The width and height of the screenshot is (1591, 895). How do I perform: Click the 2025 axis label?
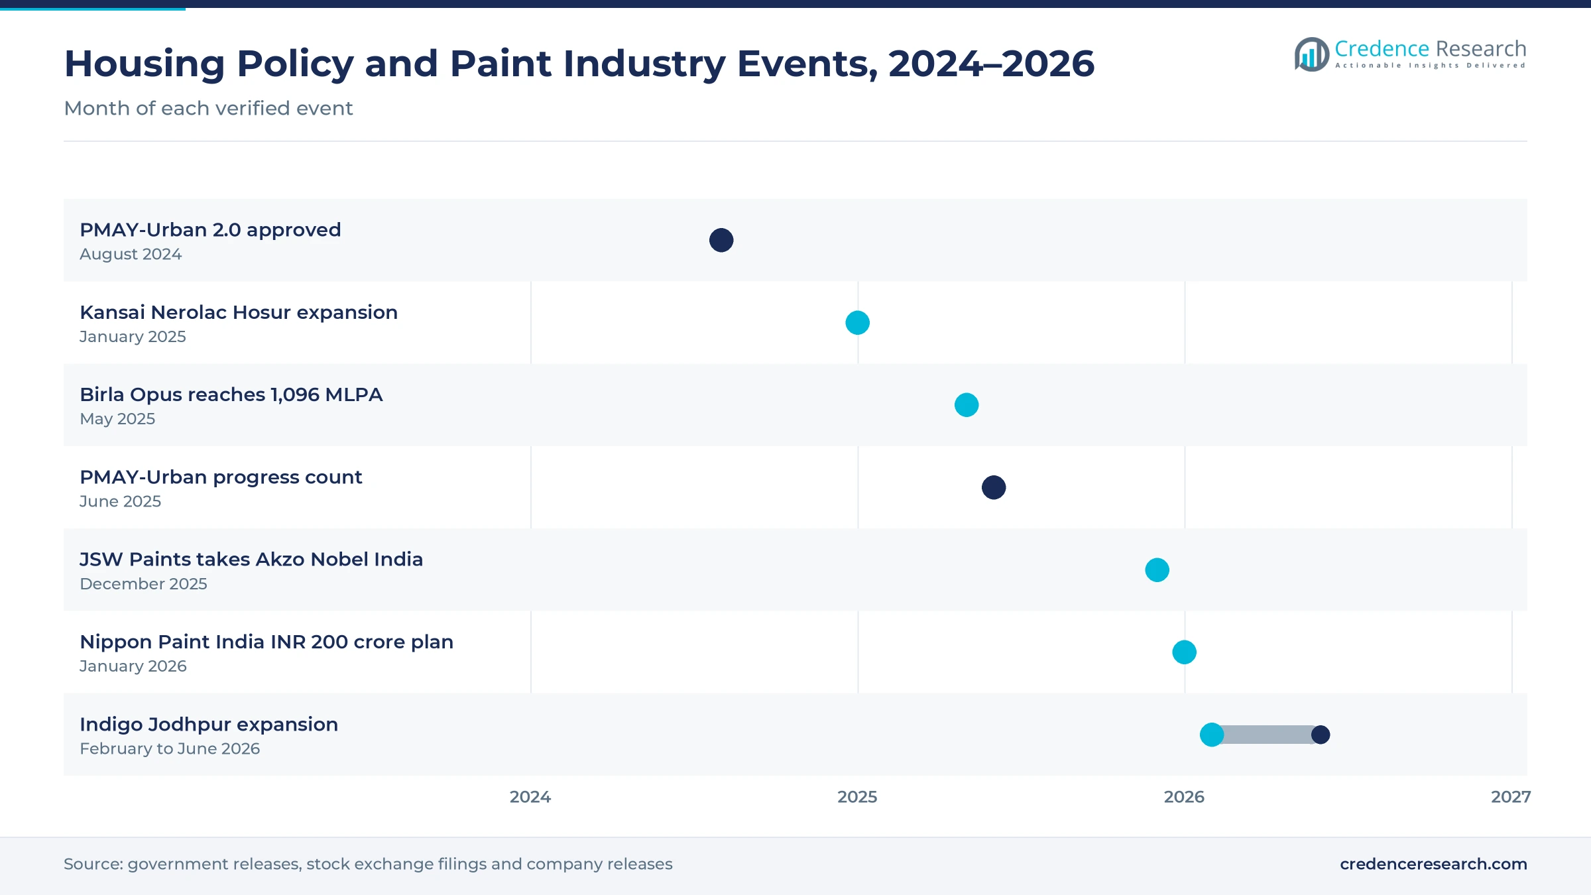(x=857, y=797)
